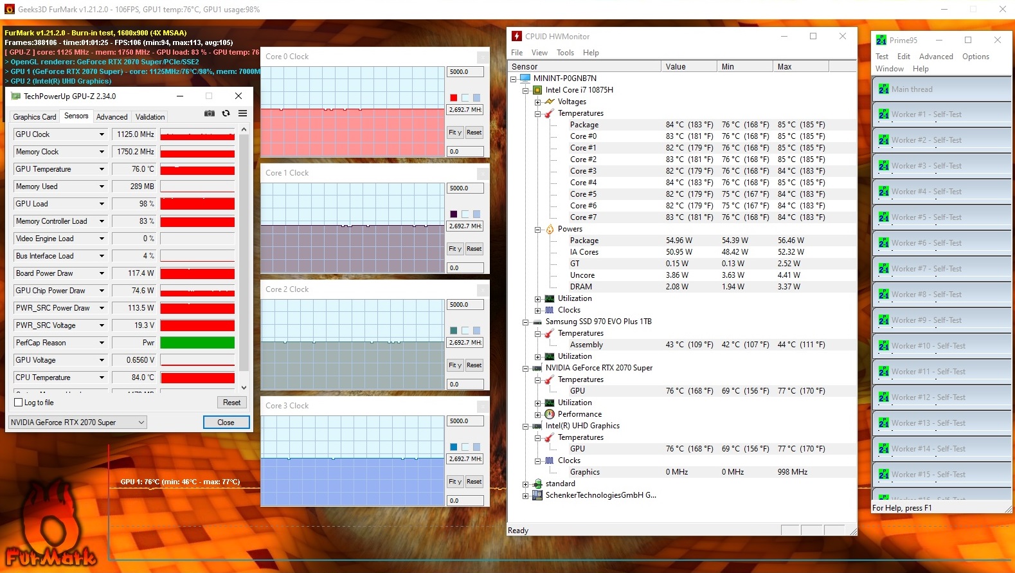The image size is (1015, 573).
Task: Click the dark purple swatch on Core 1 Clock
Action: [x=453, y=214]
